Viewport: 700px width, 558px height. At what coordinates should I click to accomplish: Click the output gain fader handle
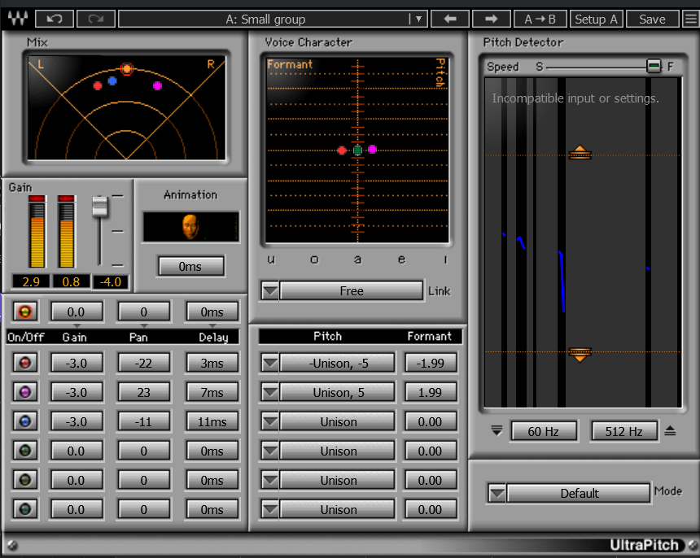coord(100,207)
